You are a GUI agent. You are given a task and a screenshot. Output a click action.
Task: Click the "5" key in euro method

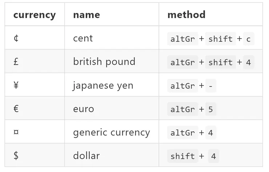[210, 109]
